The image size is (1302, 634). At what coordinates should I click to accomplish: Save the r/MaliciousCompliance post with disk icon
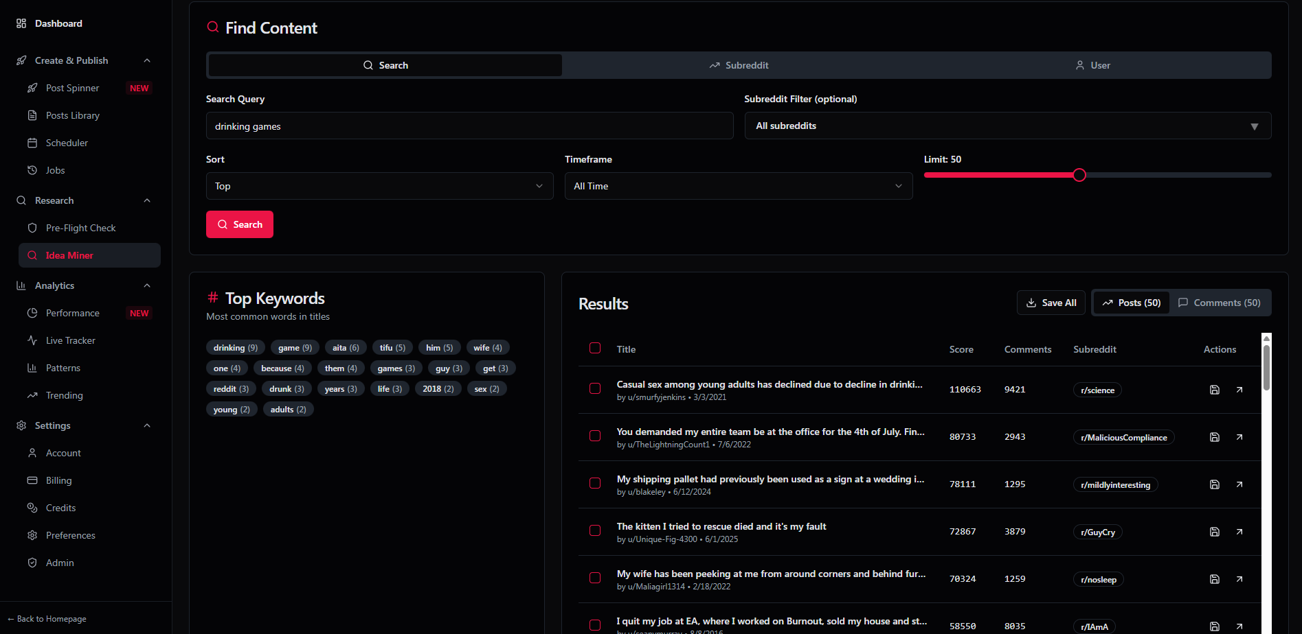(x=1214, y=437)
